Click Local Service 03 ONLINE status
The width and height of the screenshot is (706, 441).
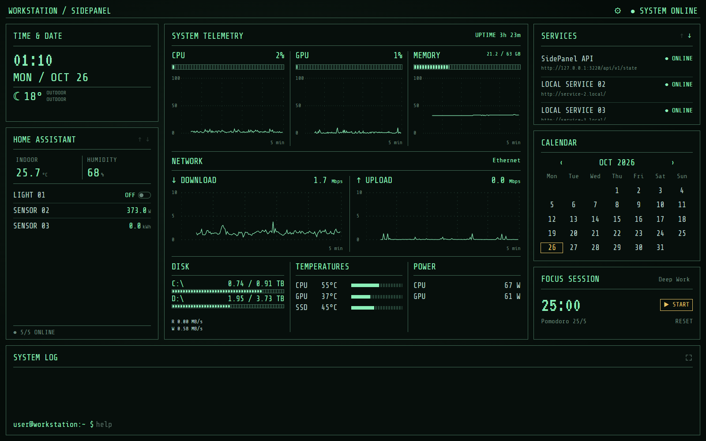[679, 111]
